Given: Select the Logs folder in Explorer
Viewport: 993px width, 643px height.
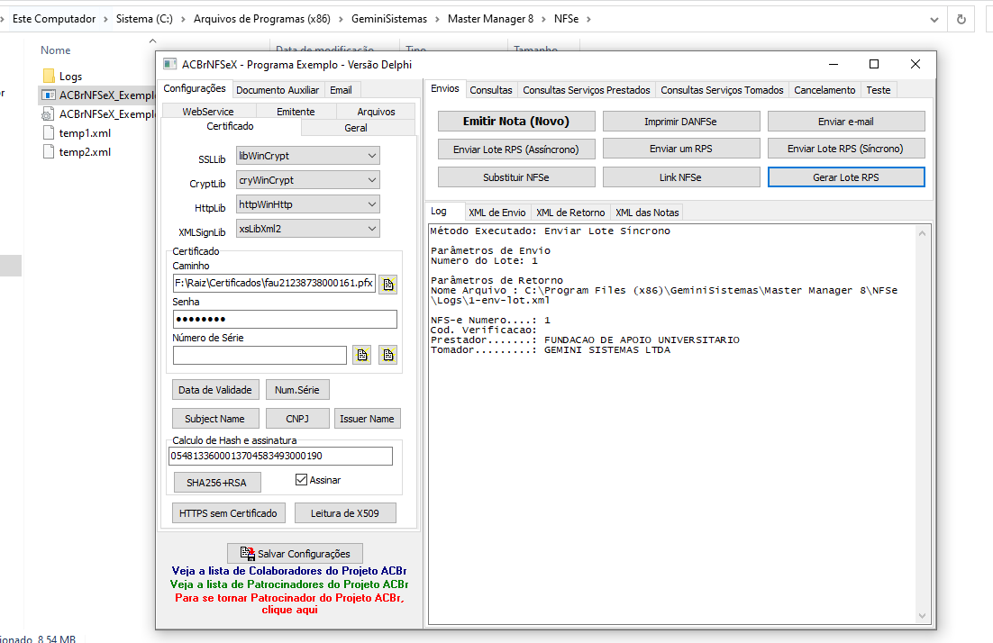Looking at the screenshot, I should point(70,76).
